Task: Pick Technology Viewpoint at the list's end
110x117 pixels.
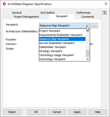Action: 62,59
